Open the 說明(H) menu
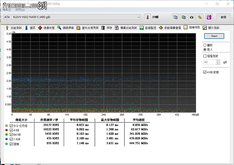This screenshot has width=234, height=165. tap(20, 10)
